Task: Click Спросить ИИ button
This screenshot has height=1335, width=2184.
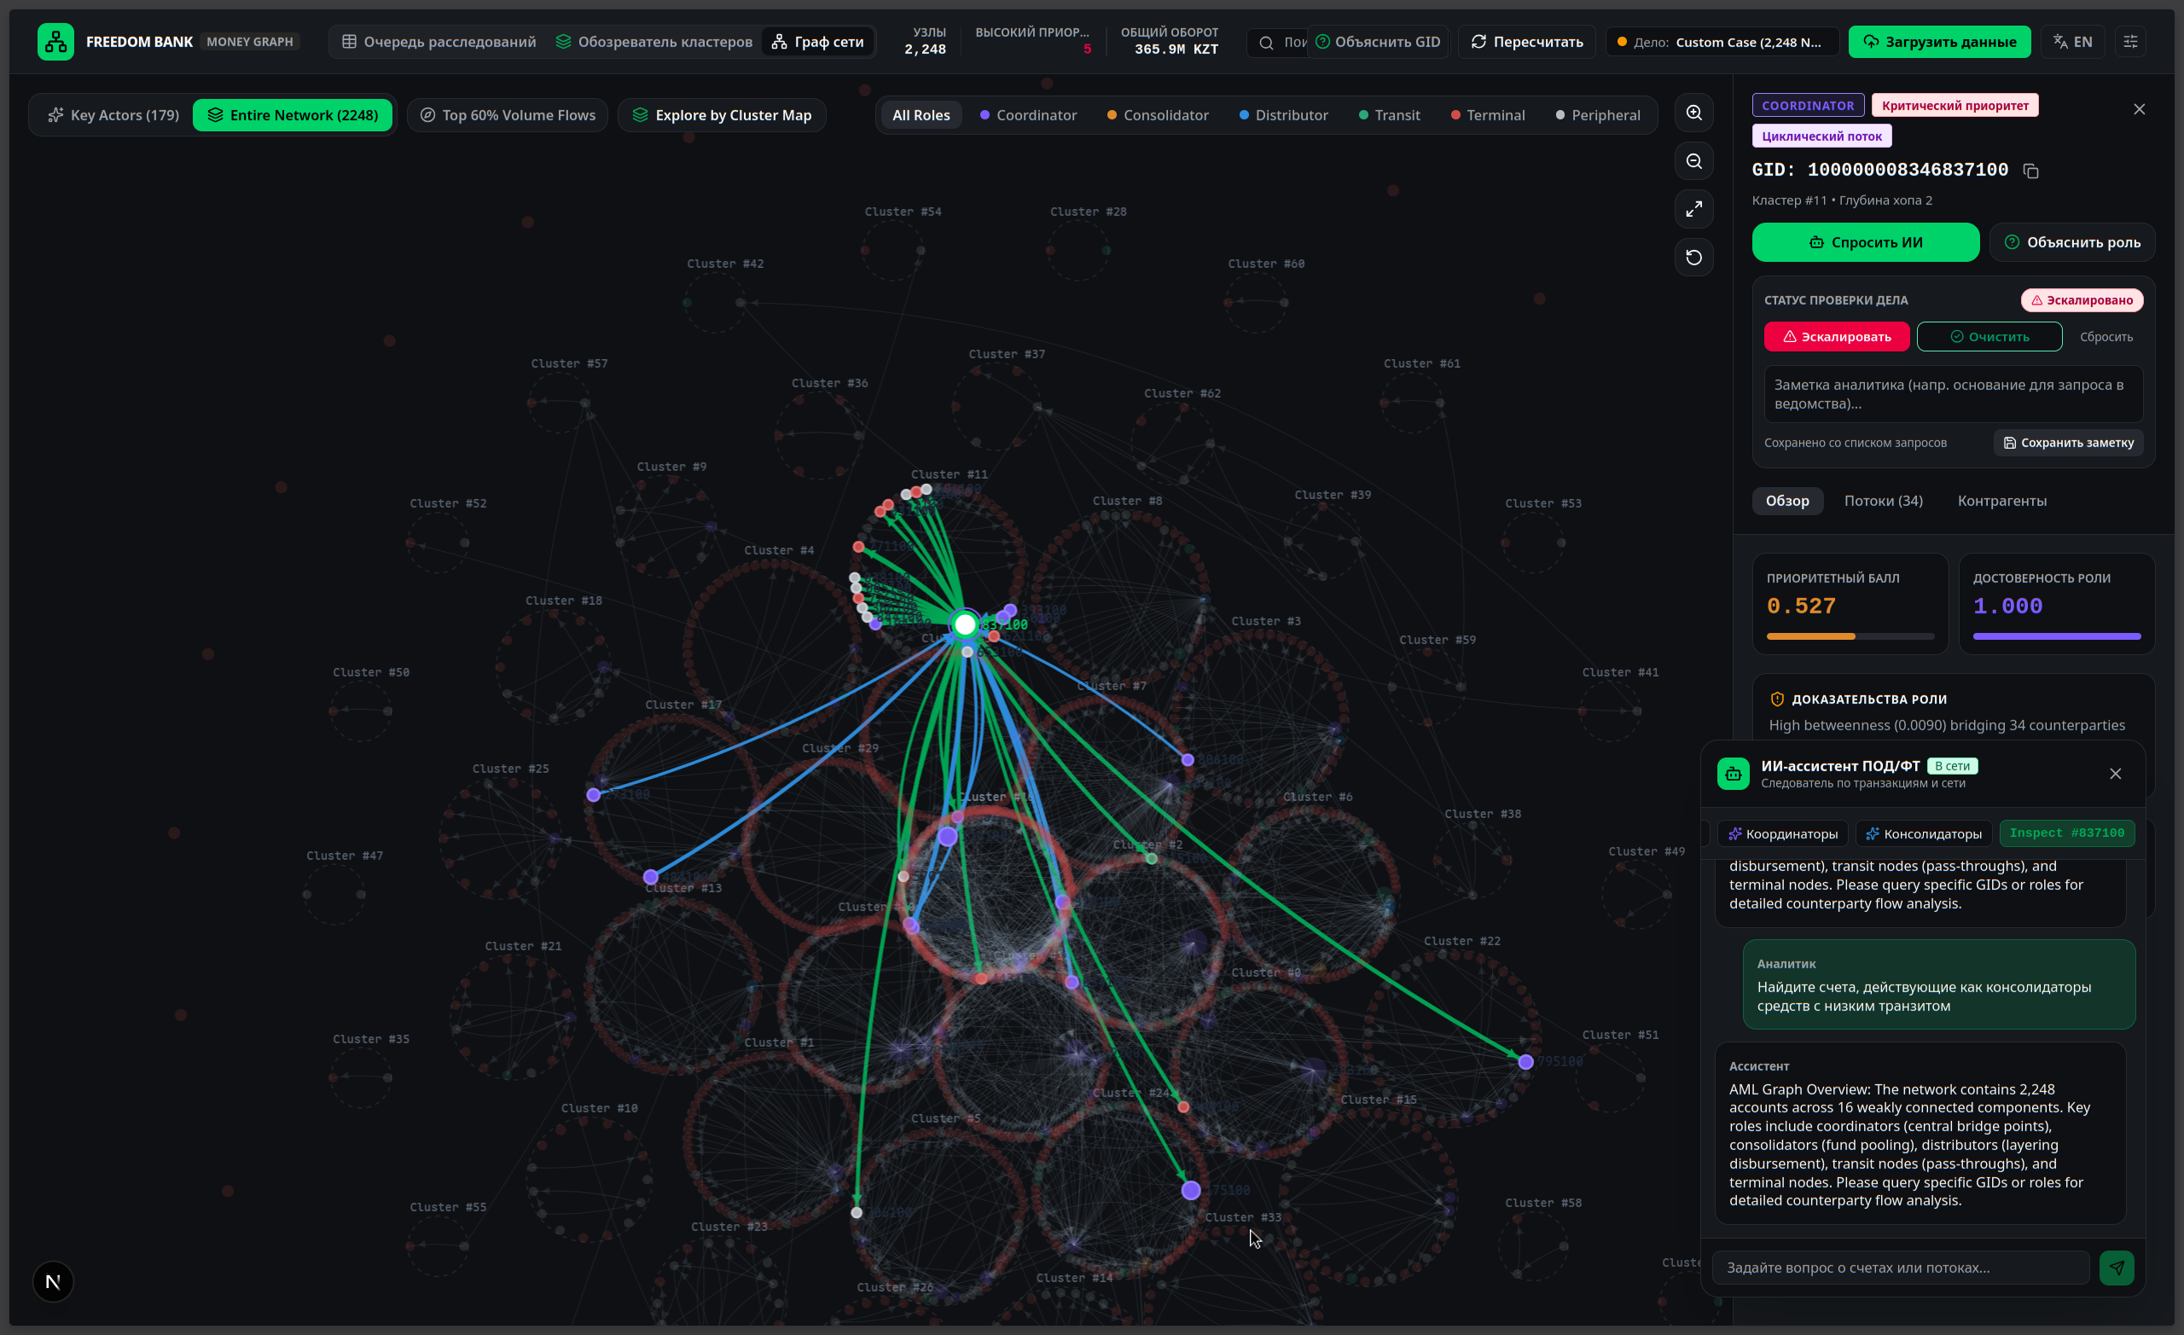Action: click(1865, 242)
